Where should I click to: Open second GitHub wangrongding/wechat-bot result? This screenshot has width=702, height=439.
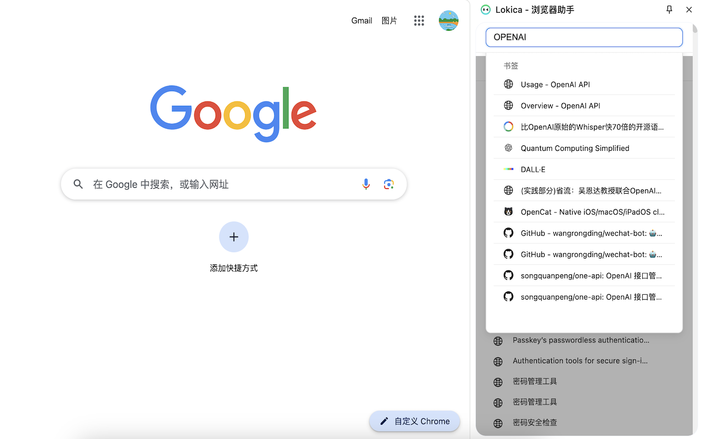click(584, 254)
